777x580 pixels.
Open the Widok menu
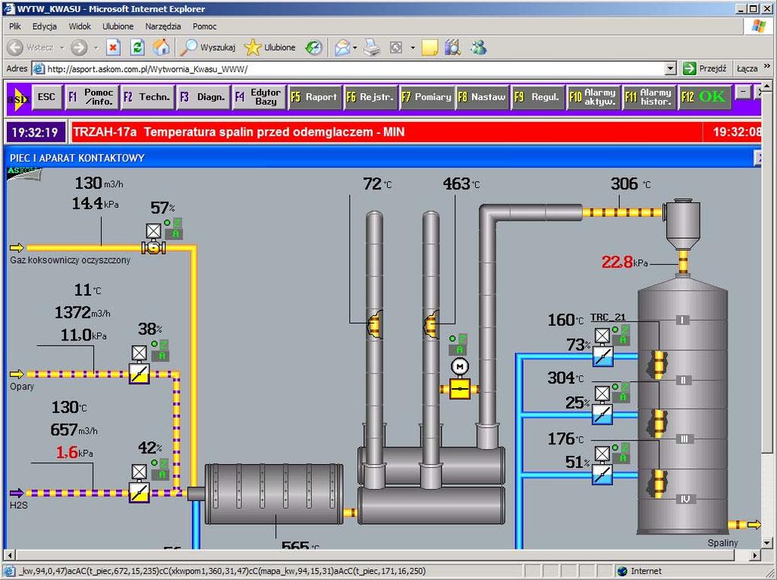coord(80,27)
